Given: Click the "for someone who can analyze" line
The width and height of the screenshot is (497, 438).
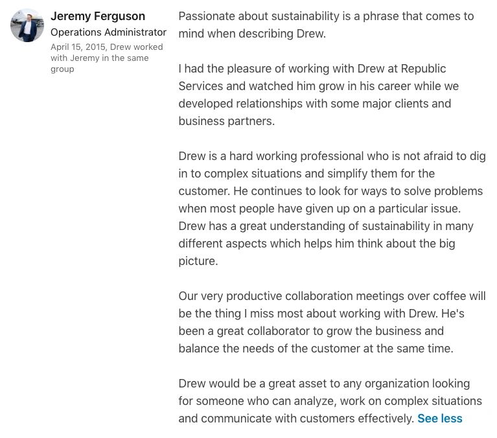Looking at the screenshot, I should [x=330, y=401].
